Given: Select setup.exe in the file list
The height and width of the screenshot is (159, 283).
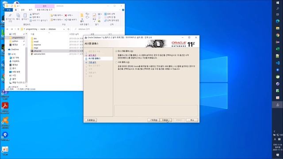Looking at the screenshot, I should (x=38, y=51).
